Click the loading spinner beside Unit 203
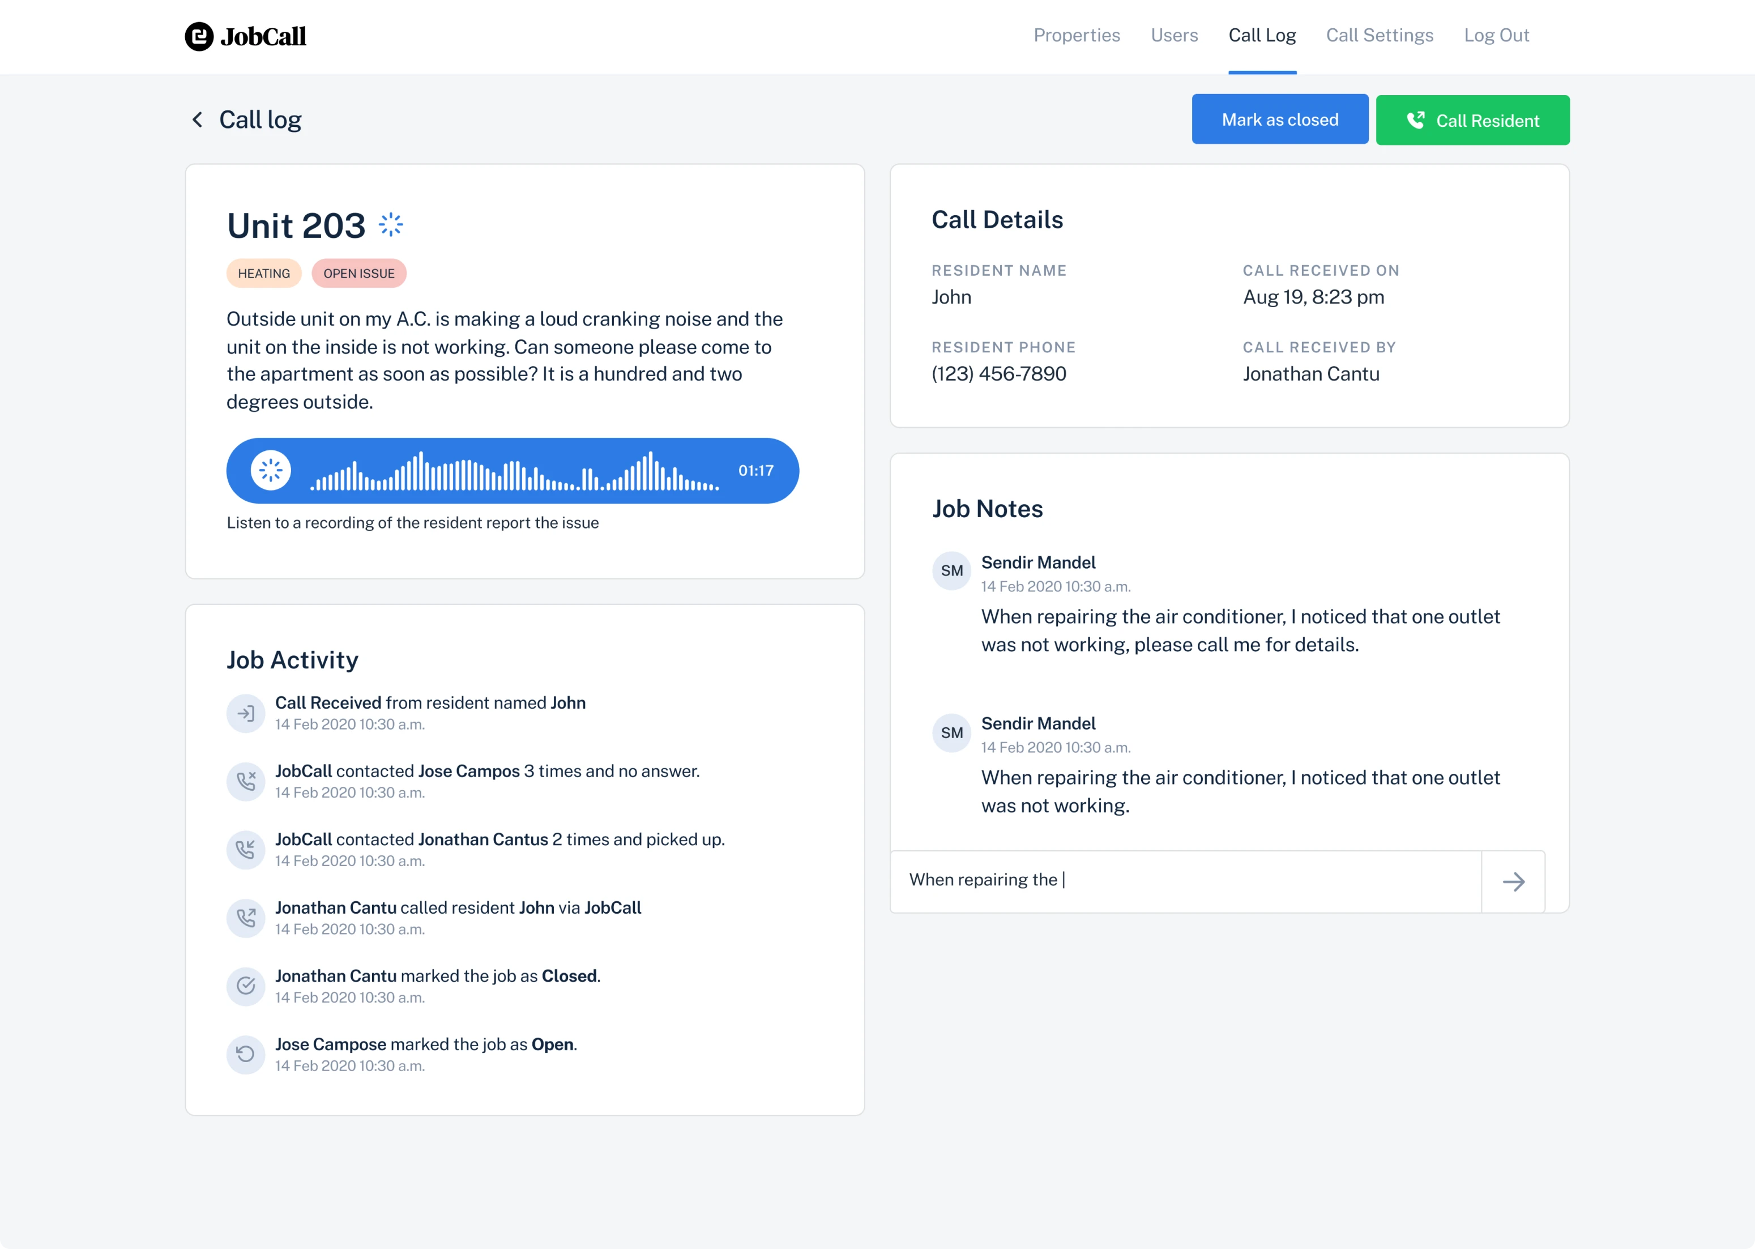Viewport: 1755px width, 1249px height. [x=391, y=224]
